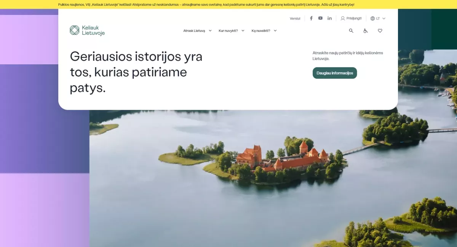Click the LinkedIn icon
Image resolution: width=457 pixels, height=247 pixels.
point(329,18)
